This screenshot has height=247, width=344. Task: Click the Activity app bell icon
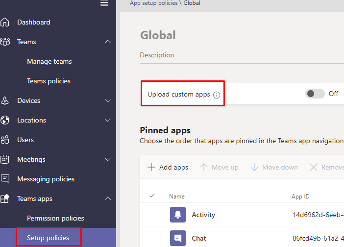click(178, 215)
